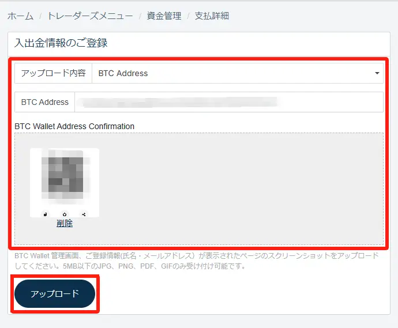Click the 削除 link to remove the file
Image resolution: width=398 pixels, height=328 pixels.
65,224
